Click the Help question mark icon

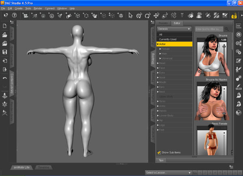pos(14,16)
